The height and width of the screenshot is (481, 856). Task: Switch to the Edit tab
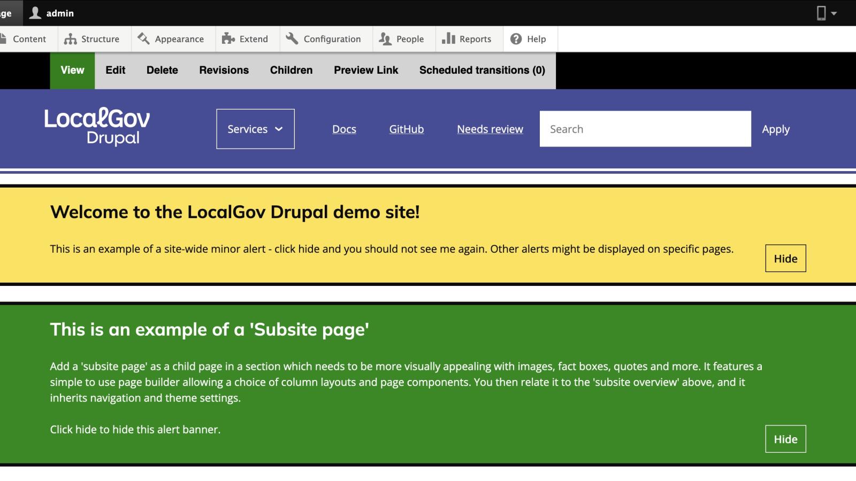[114, 70]
